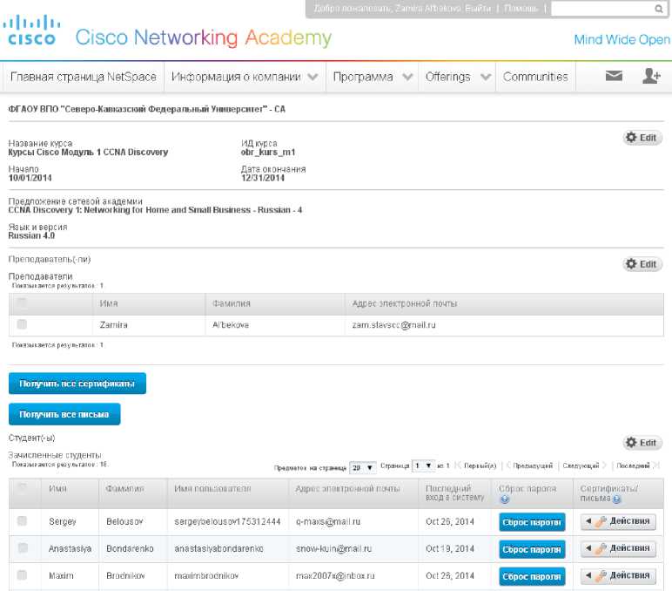Sort students by Фамилия column header
Screen dimensions: 672x591
124,489
